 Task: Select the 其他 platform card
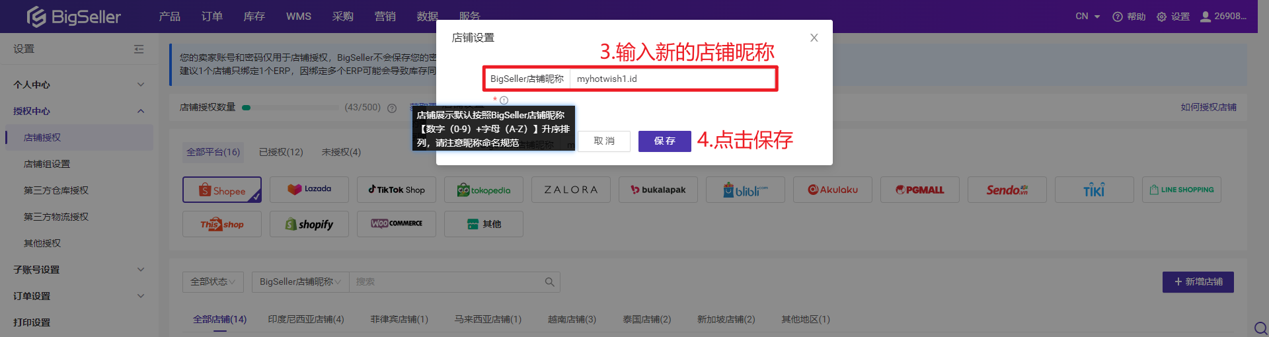pyautogui.click(x=484, y=224)
